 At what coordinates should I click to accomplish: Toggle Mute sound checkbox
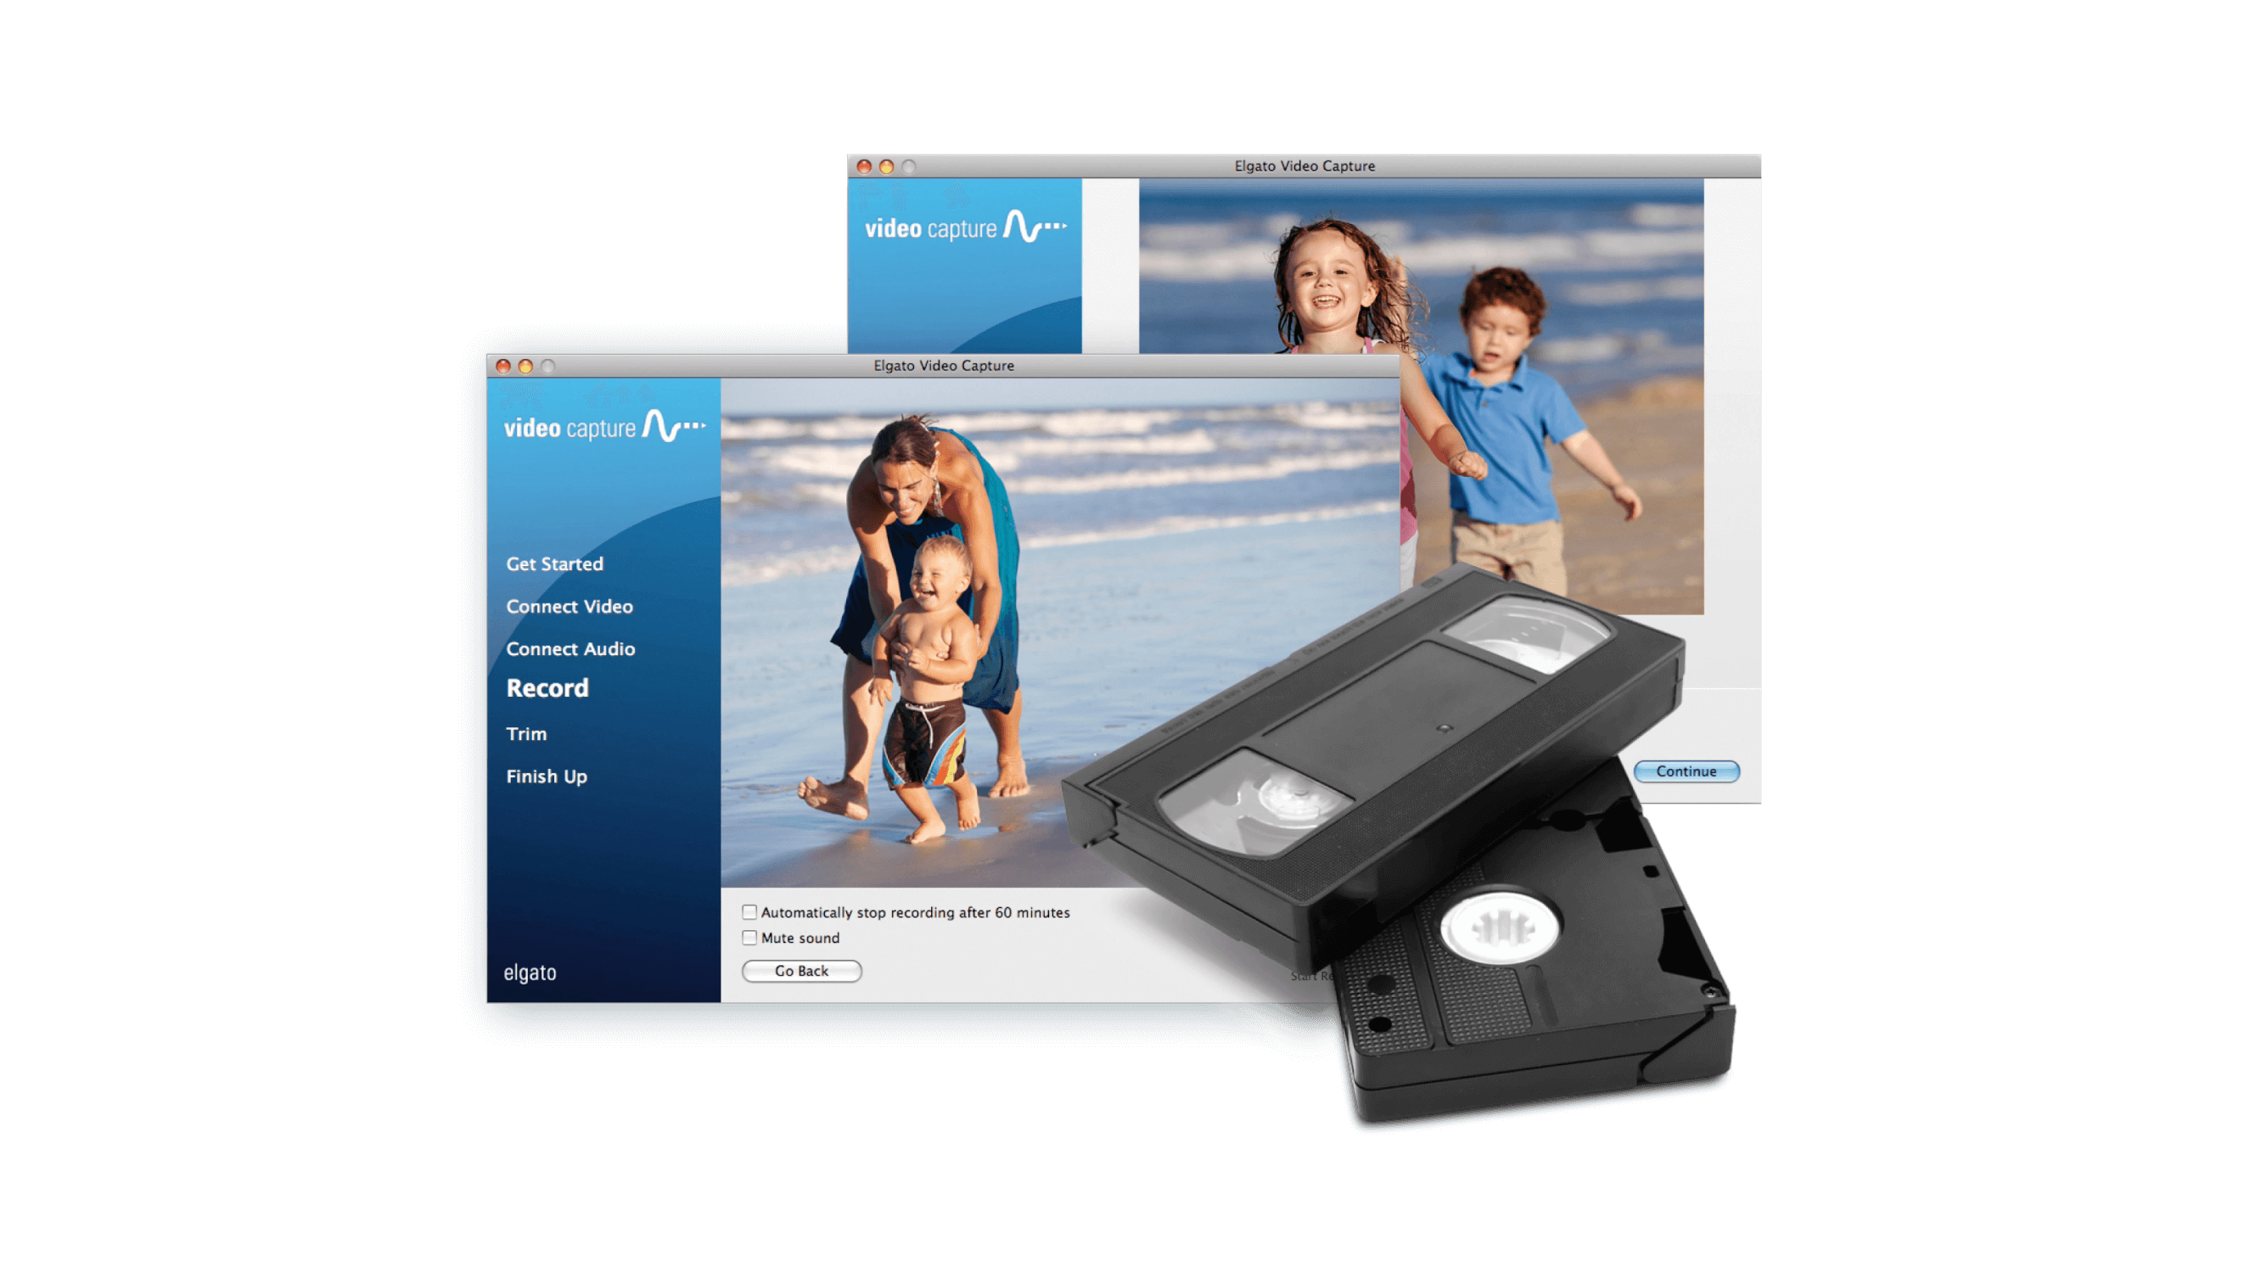point(745,936)
